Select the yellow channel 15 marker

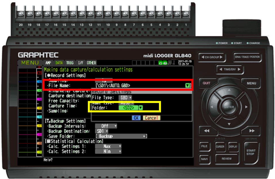39,108
